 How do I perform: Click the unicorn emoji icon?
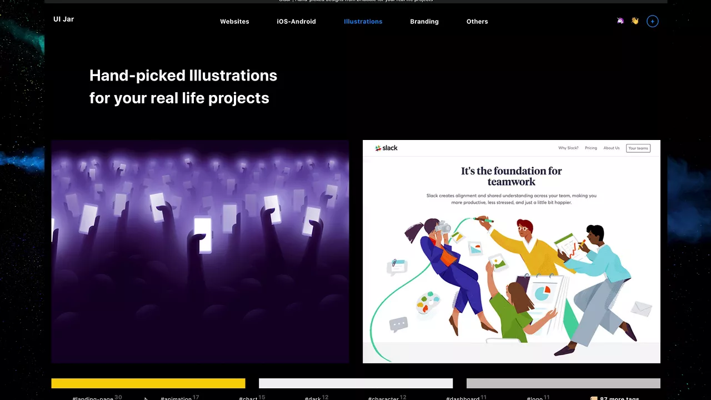coord(620,21)
